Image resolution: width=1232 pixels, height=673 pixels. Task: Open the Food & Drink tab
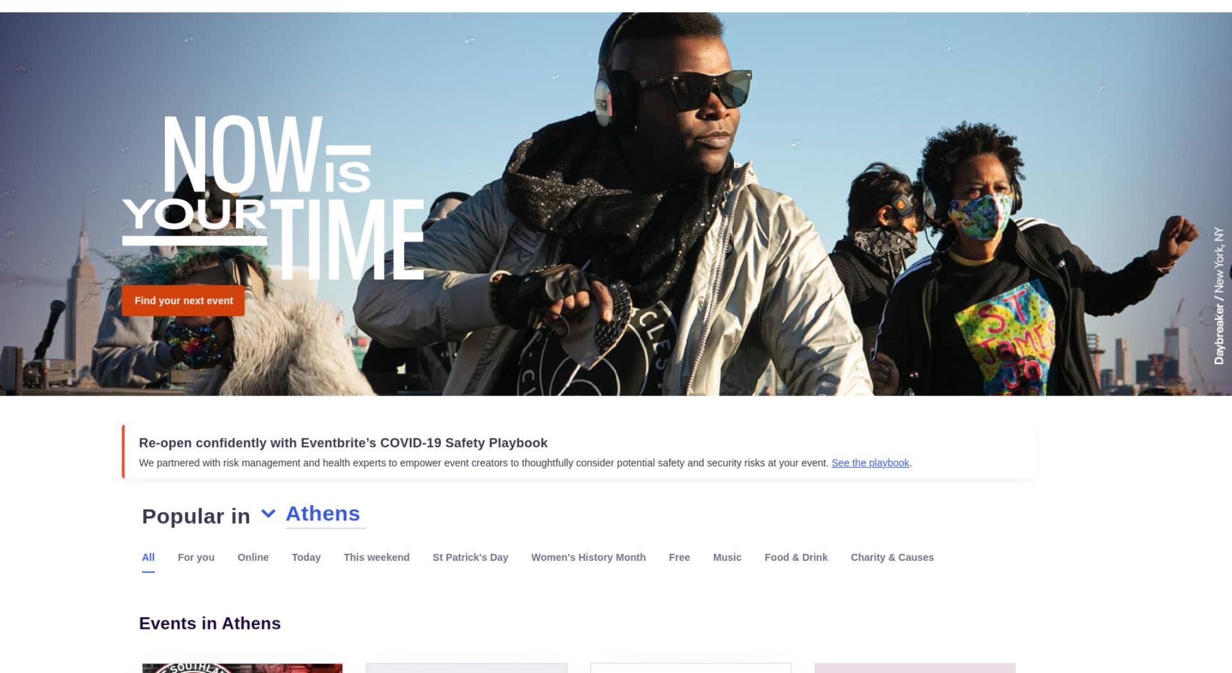point(796,558)
